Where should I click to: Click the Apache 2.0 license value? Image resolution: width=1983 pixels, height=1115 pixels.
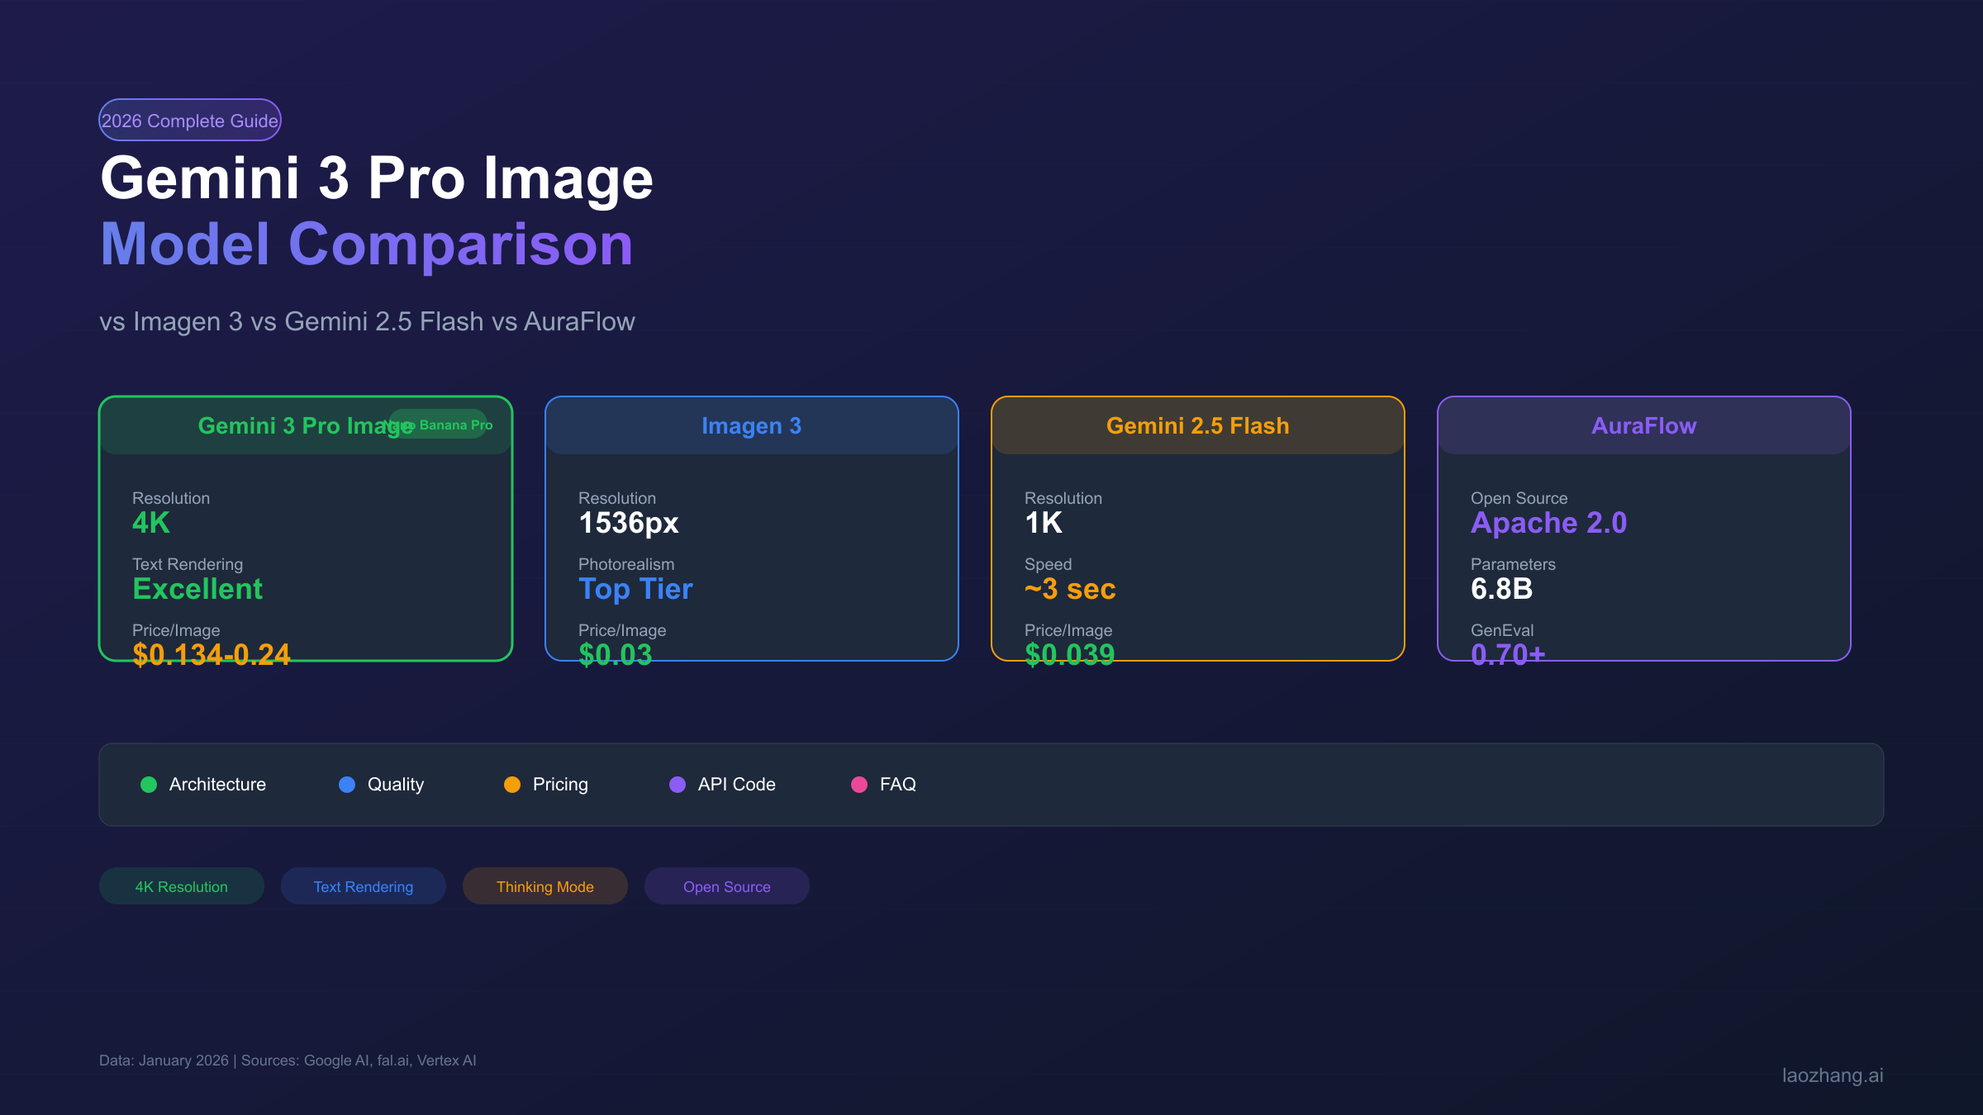[x=1548, y=523]
